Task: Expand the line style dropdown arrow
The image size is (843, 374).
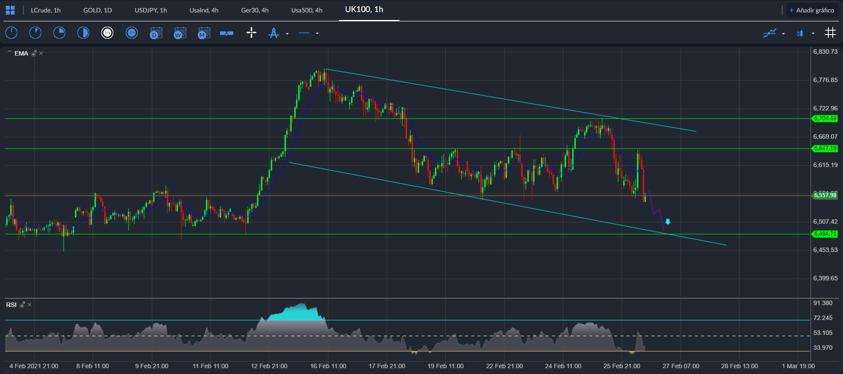Action: [317, 33]
